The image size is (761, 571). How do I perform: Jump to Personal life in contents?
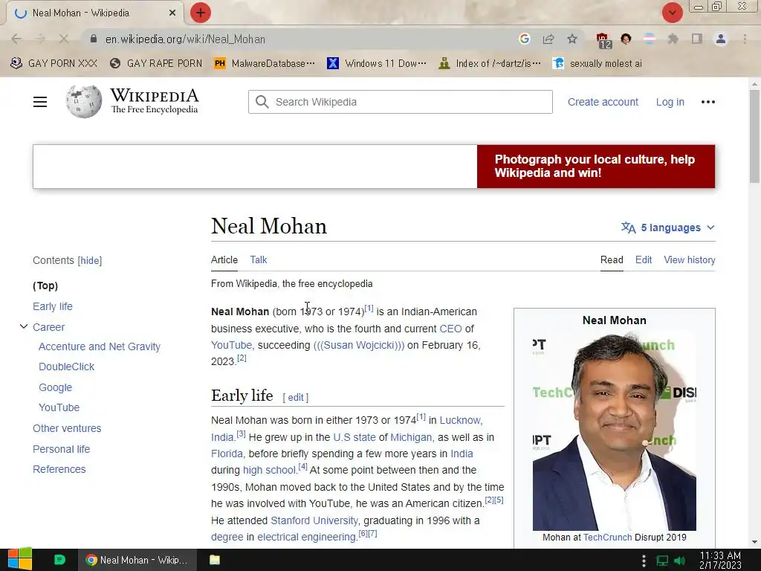[x=61, y=449]
